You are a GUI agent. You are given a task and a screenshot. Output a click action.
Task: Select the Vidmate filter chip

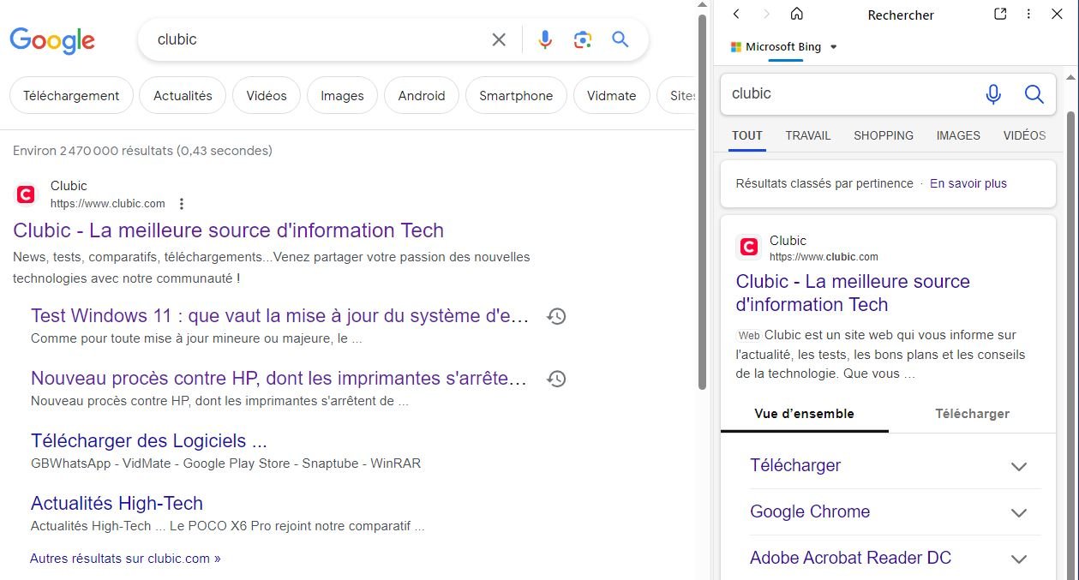[611, 96]
